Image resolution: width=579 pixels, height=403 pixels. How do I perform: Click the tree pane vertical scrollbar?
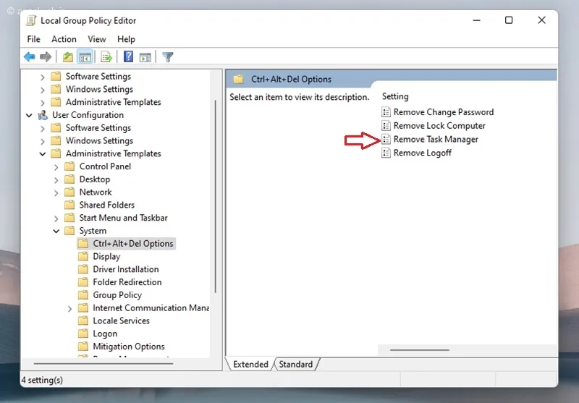(x=216, y=195)
